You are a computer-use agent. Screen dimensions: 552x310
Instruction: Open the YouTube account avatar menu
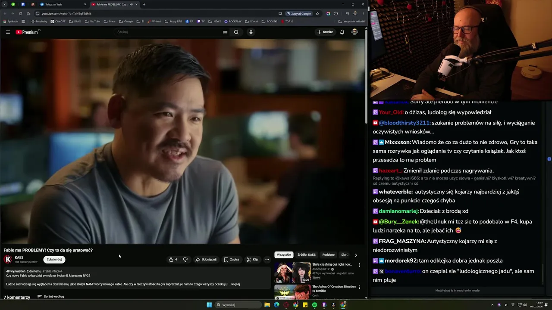[354, 32]
